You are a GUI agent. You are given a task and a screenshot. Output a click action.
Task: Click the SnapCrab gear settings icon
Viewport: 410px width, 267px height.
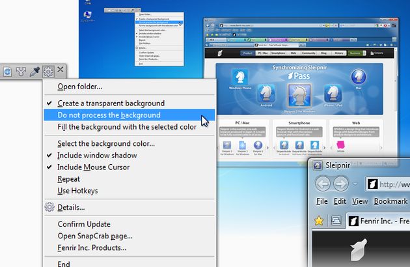[48, 71]
